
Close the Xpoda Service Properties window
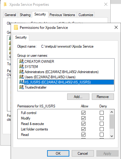coord(106,4)
